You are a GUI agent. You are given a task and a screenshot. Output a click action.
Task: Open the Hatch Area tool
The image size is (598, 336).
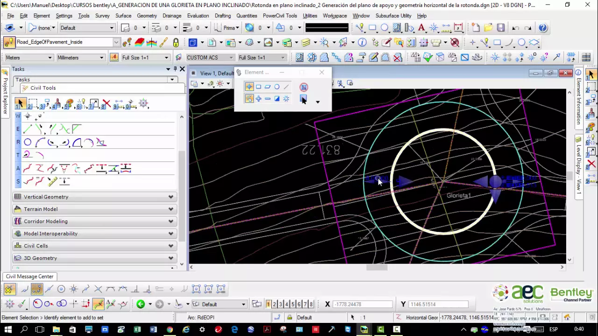397,28
